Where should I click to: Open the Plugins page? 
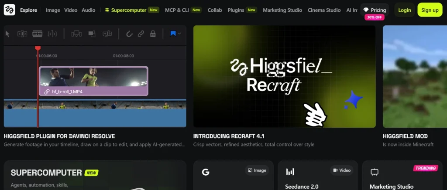(x=236, y=10)
